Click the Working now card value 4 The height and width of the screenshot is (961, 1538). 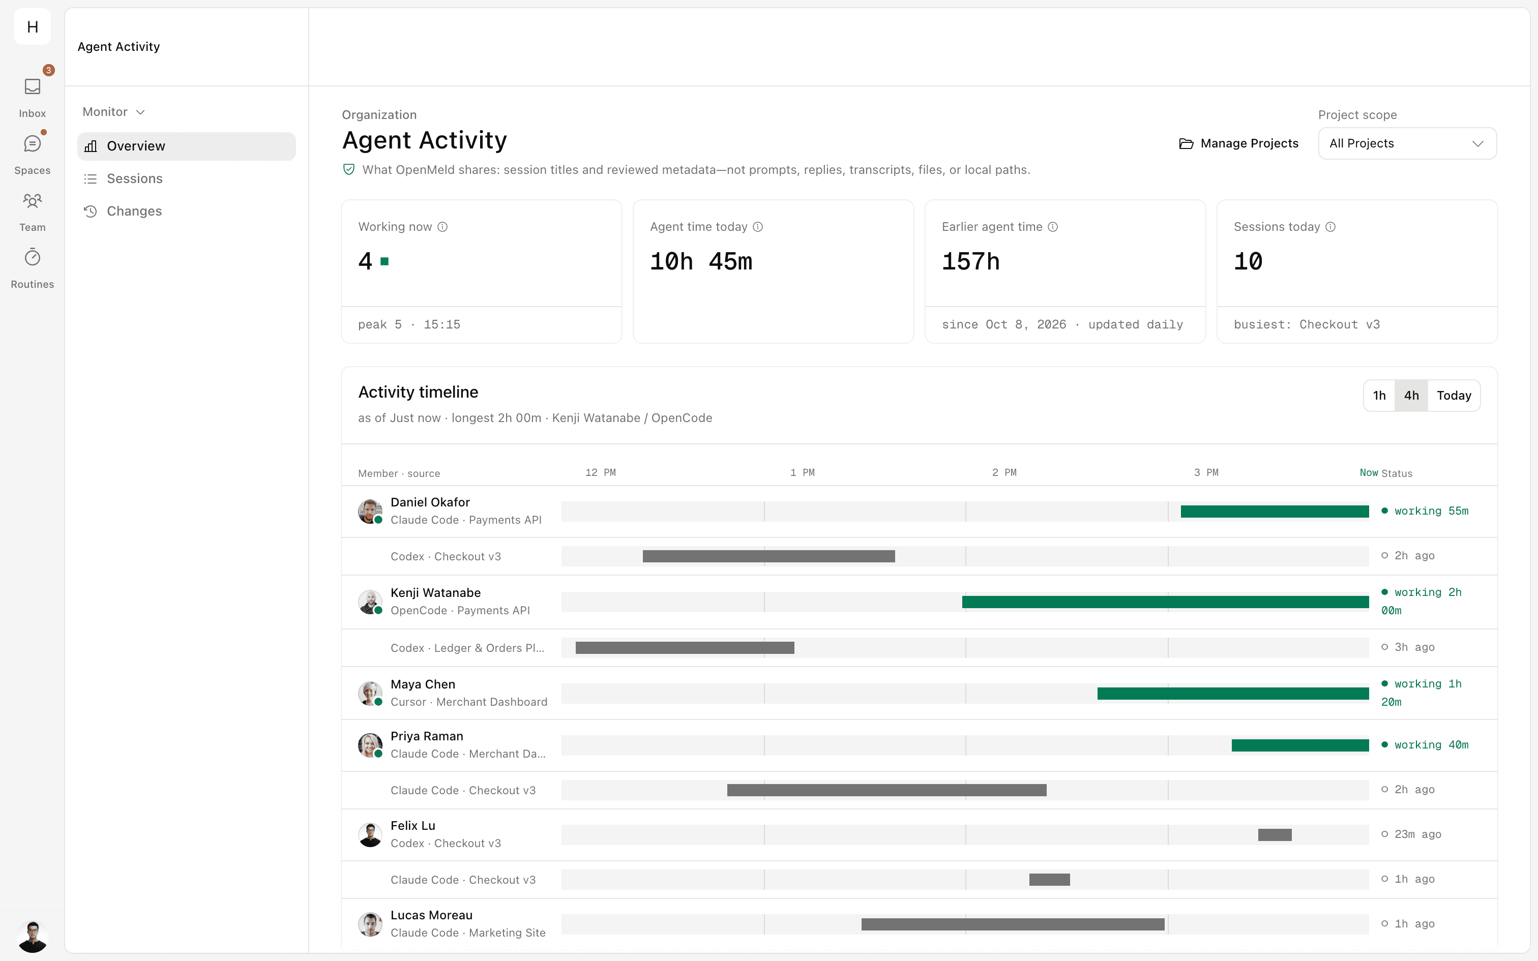[x=366, y=261]
